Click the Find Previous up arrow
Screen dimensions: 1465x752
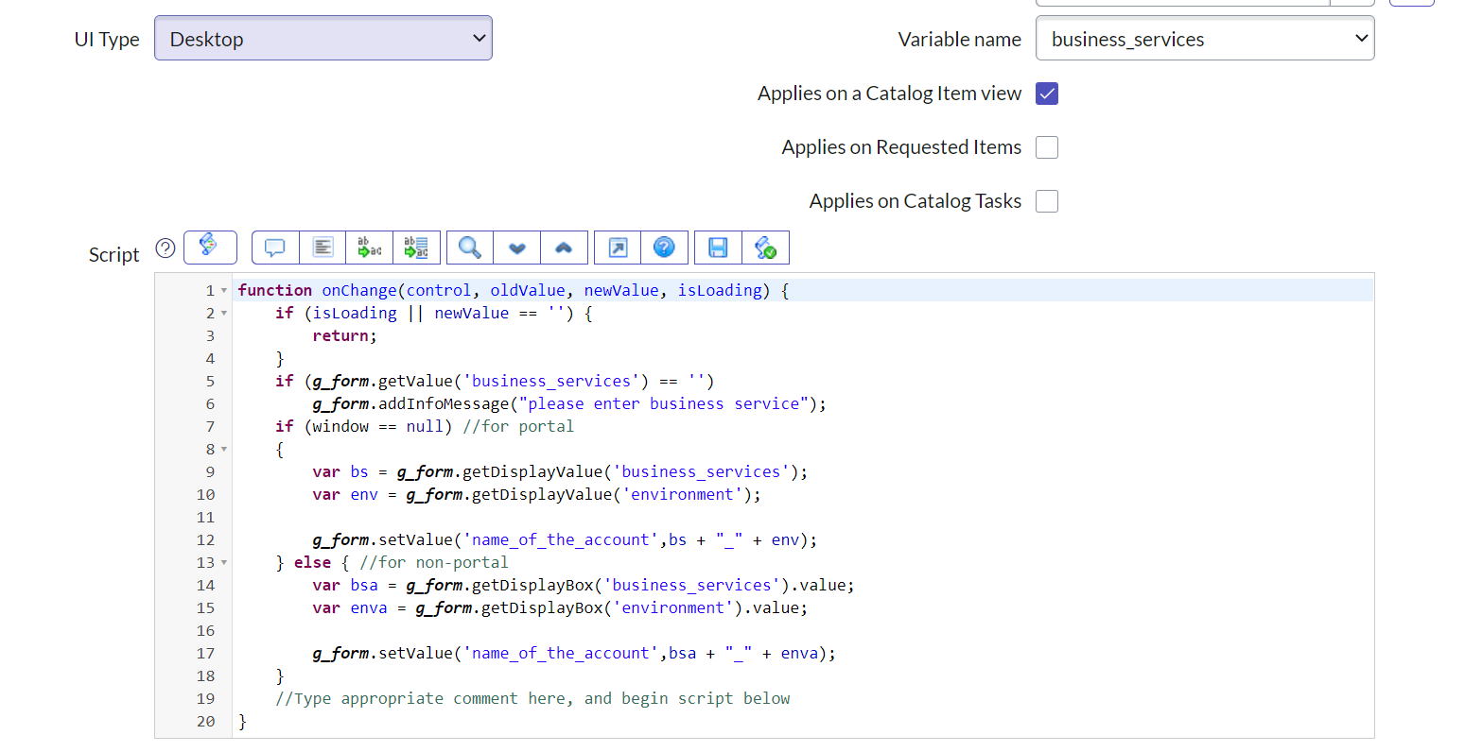click(564, 248)
